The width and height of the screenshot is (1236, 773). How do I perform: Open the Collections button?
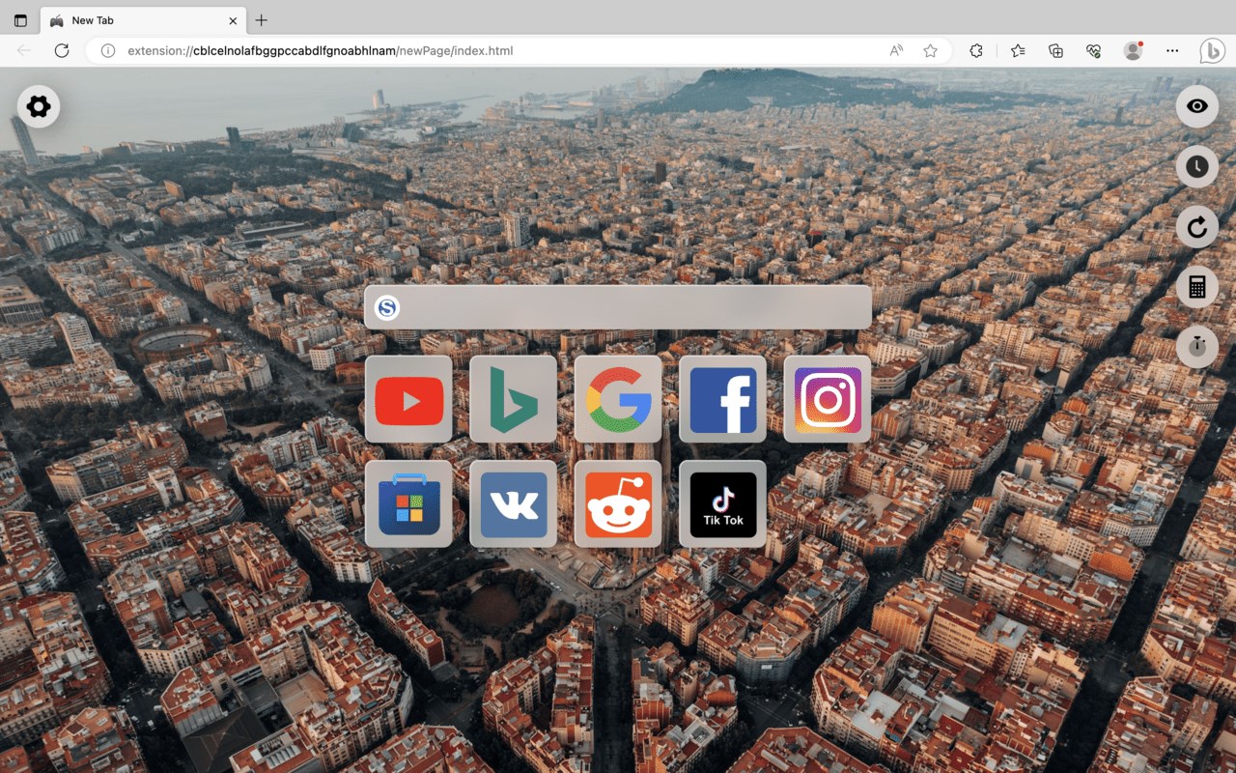click(x=1055, y=50)
